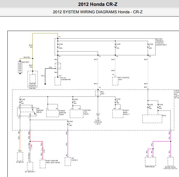Click the "PGM-FI MAIN RELAY 1" label

[126, 112]
